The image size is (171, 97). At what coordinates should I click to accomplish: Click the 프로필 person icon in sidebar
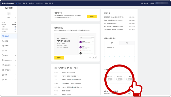tap(3, 41)
